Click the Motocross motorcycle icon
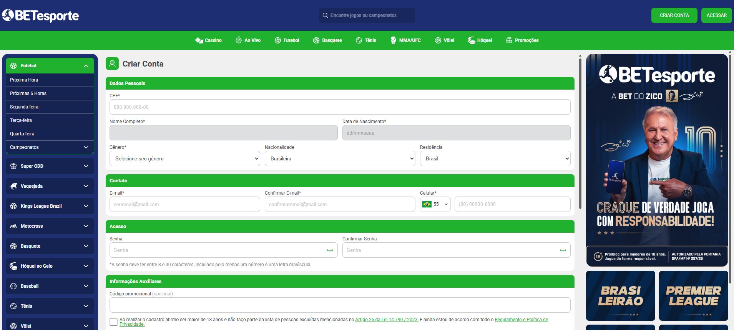Image resolution: width=734 pixels, height=330 pixels. click(x=13, y=226)
